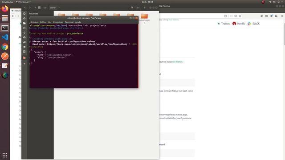Image resolution: width=285 pixels, height=160 pixels.
Task: Open Home folder icon in Files sidebar
Action: (x=24, y=18)
